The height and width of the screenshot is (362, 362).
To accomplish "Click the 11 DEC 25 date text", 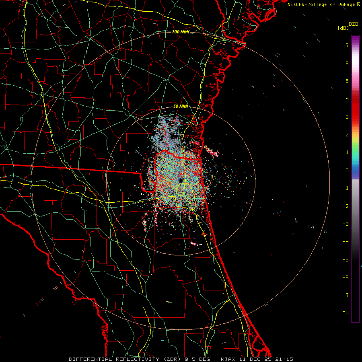I will click(255, 359).
